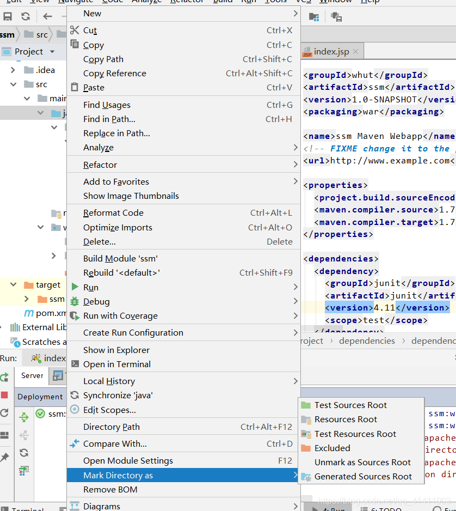
Task: Choose Unmark as Sources Root
Action: point(361,463)
